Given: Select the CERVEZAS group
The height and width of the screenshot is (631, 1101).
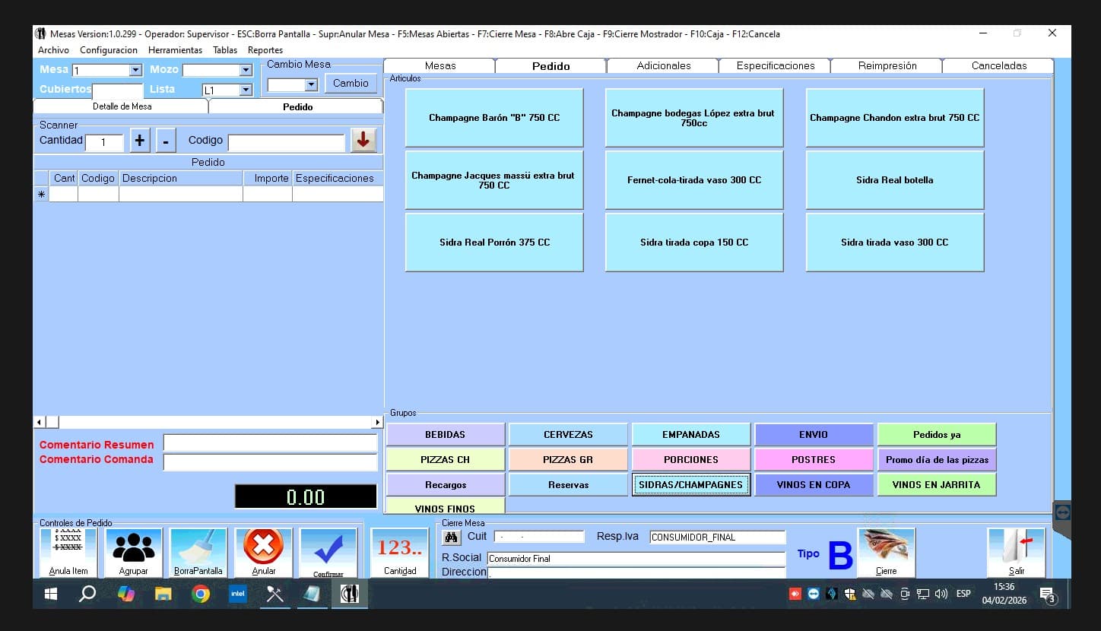Looking at the screenshot, I should pyautogui.click(x=568, y=435).
